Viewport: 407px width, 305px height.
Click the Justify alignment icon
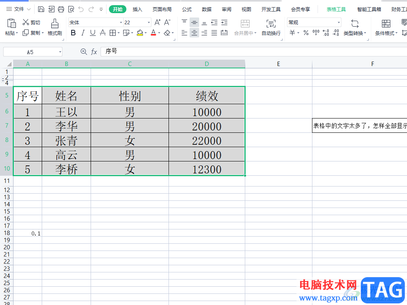tap(214, 33)
